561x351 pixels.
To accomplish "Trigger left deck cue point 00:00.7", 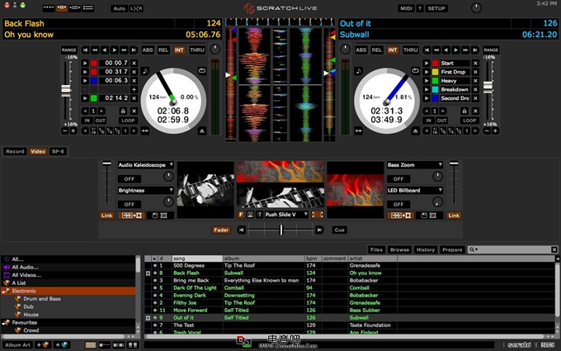I will (x=85, y=63).
